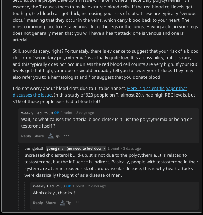Open the scientific paper hyperlink
Image resolution: width=203 pixels, height=215 pixels.
click(x=100, y=92)
